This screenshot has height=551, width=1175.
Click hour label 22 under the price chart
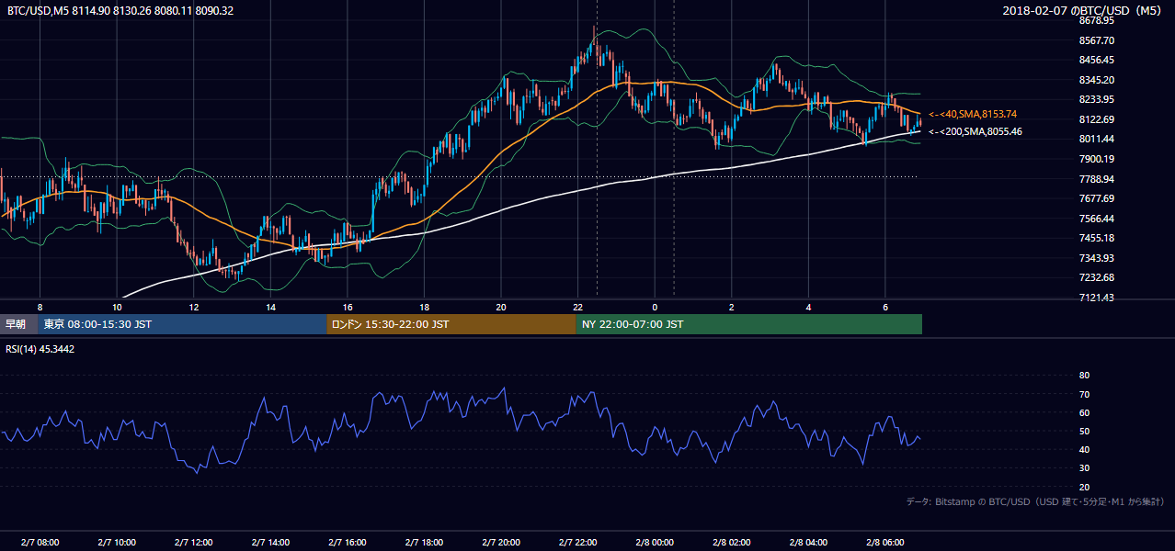tap(578, 307)
